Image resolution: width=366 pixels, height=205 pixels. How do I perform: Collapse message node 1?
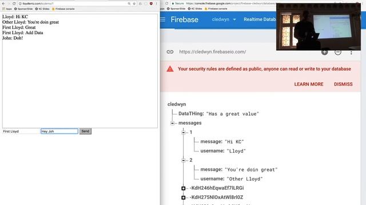184,133
